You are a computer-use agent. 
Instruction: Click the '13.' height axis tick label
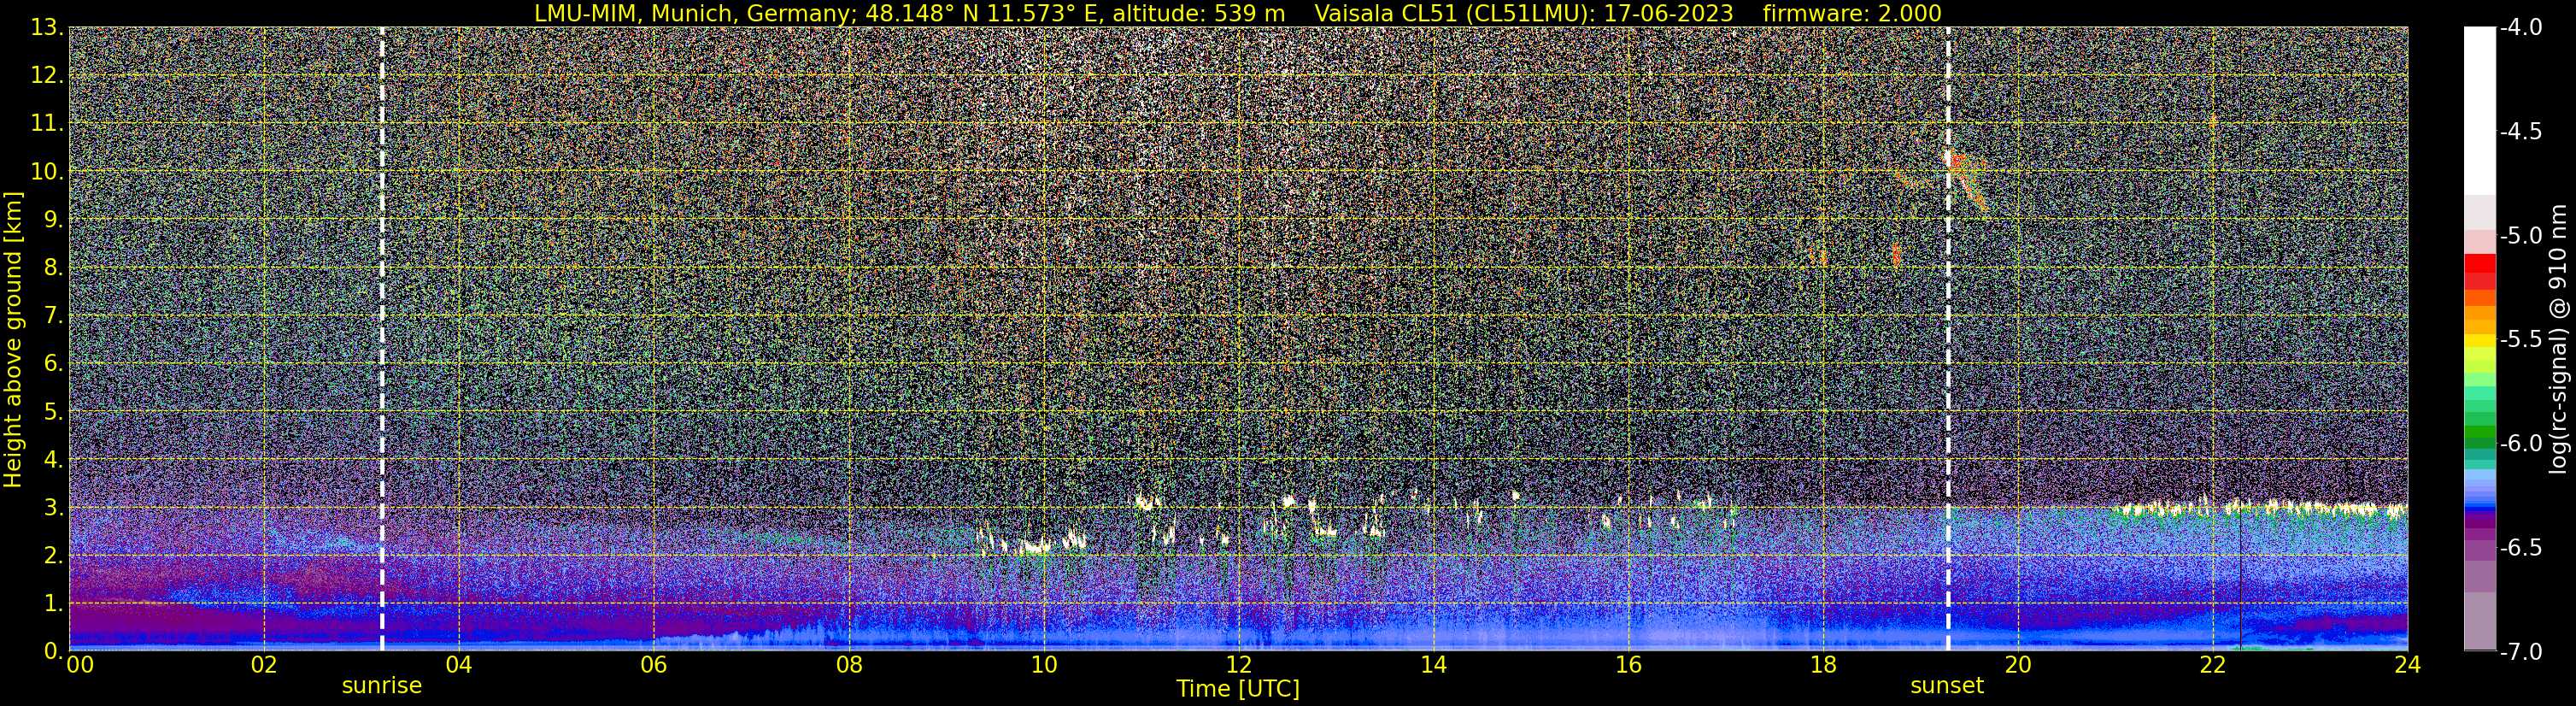click(x=46, y=28)
